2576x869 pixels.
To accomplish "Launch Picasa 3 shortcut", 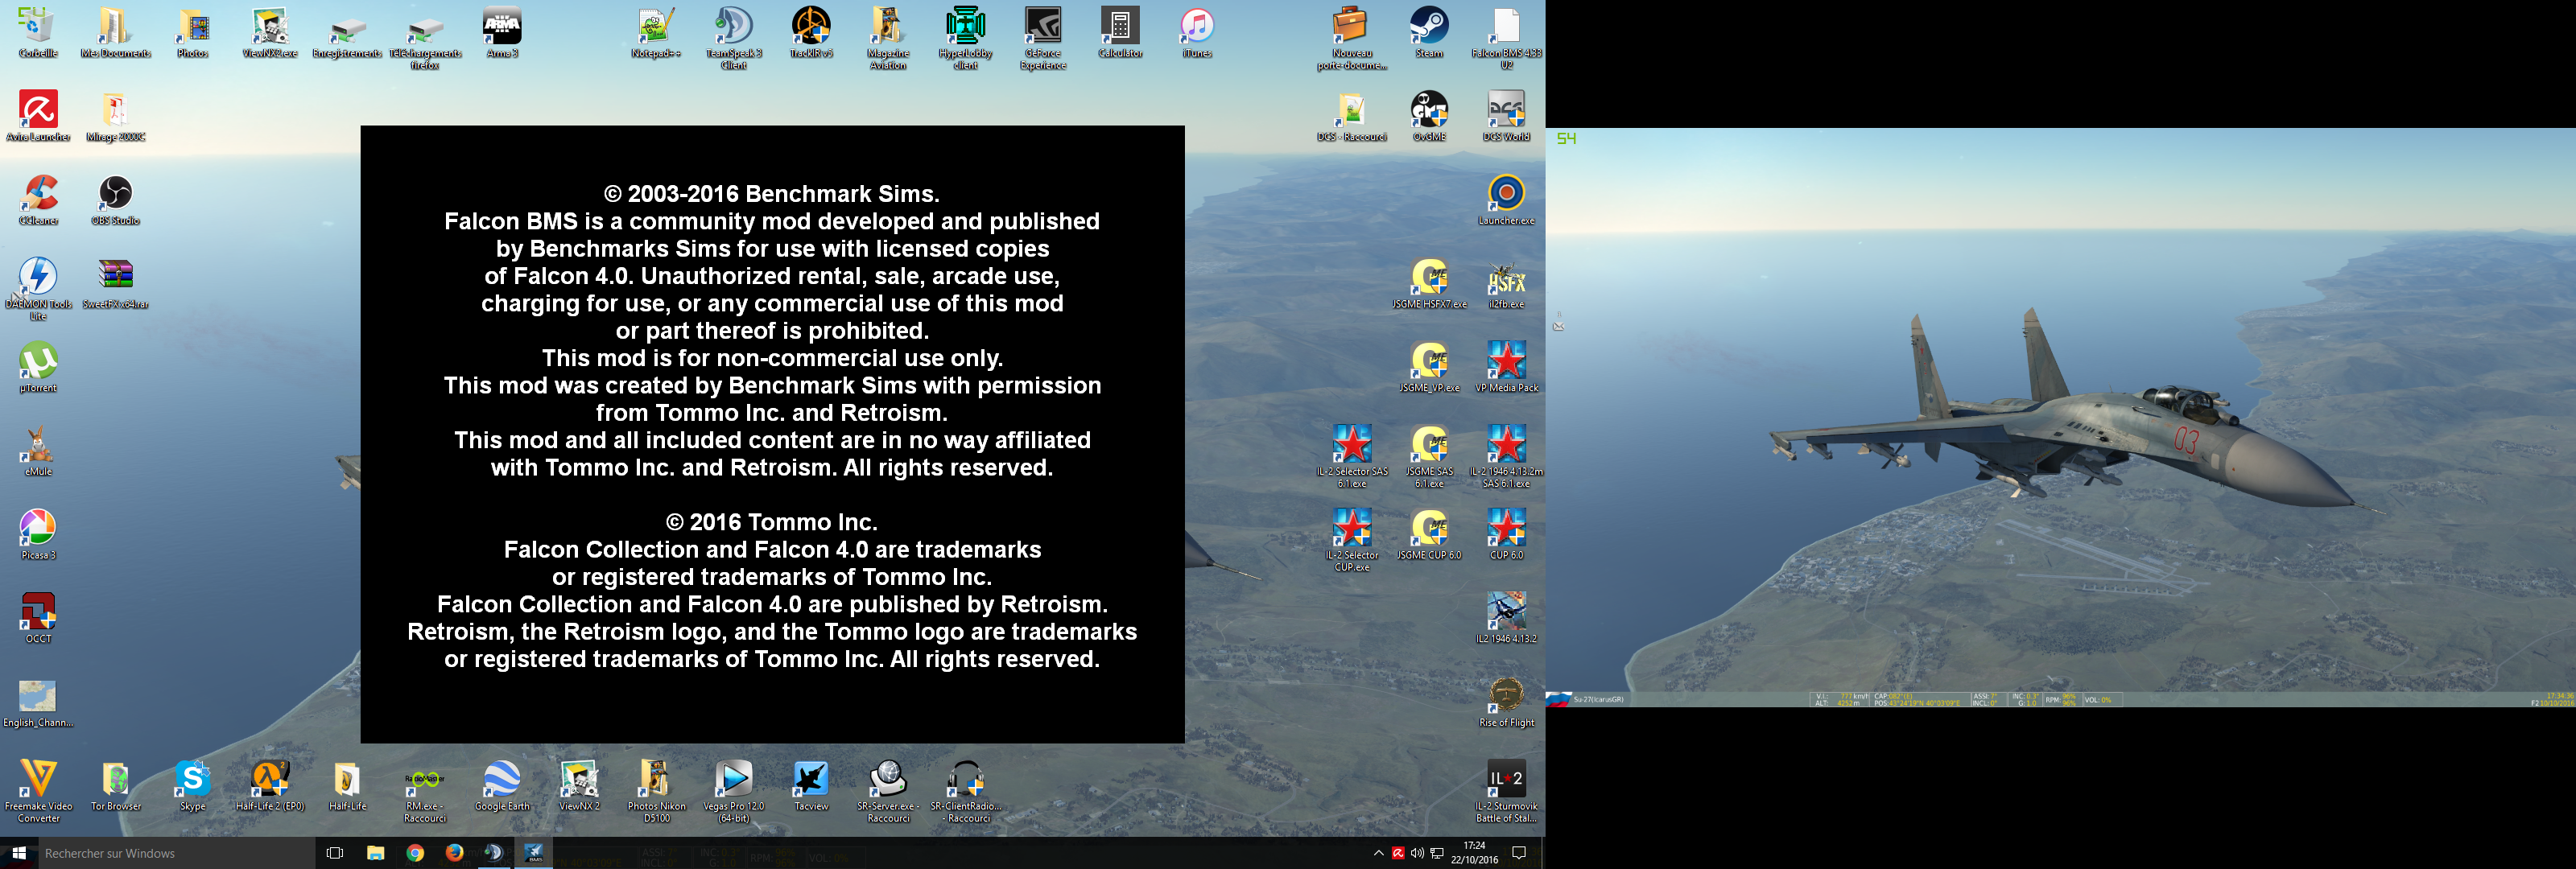I will click(38, 535).
